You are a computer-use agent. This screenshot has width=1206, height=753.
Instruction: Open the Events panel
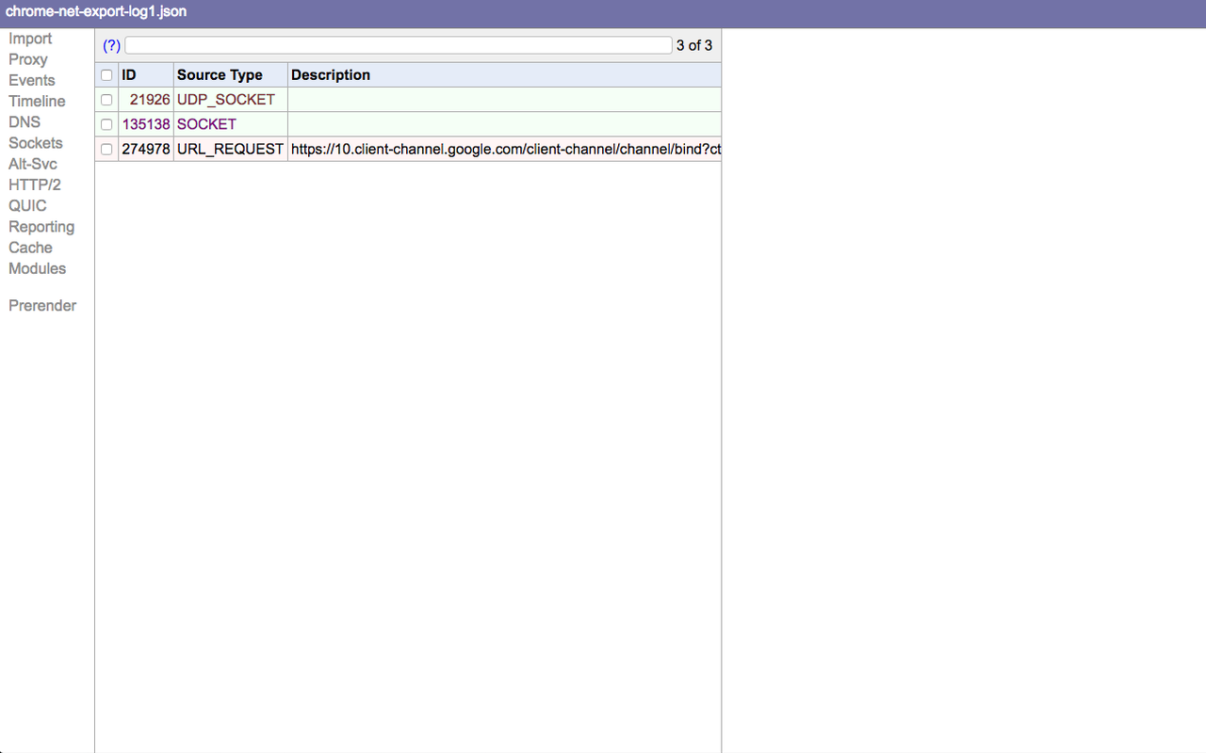pos(31,80)
